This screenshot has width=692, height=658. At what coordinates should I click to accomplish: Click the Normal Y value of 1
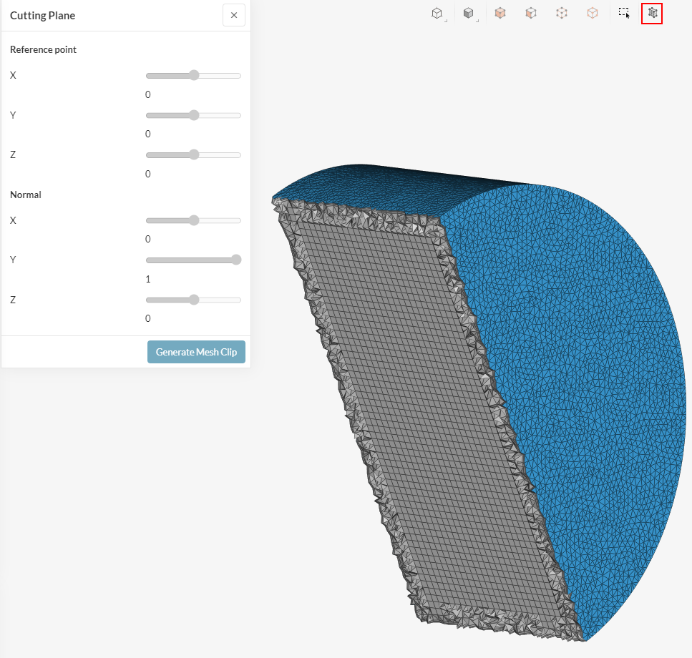(x=148, y=279)
